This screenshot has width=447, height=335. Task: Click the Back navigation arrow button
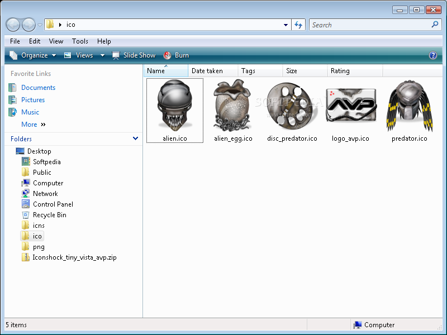[13, 25]
